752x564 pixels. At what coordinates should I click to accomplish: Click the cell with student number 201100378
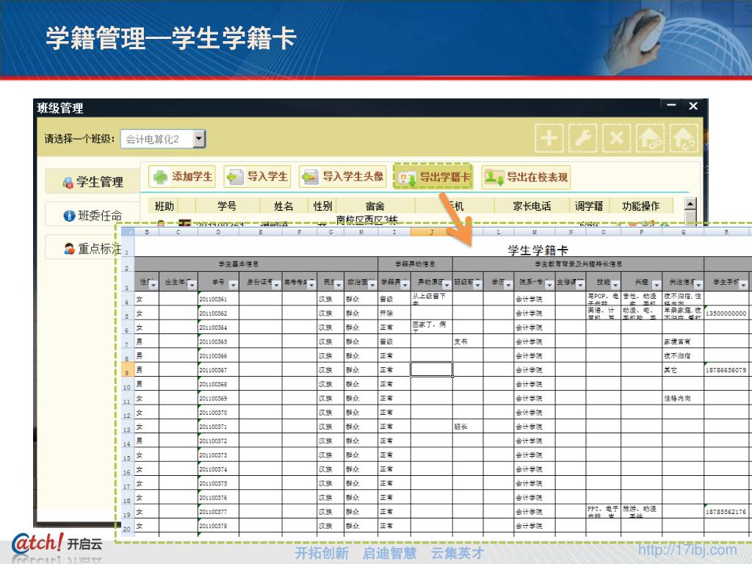pos(218,526)
